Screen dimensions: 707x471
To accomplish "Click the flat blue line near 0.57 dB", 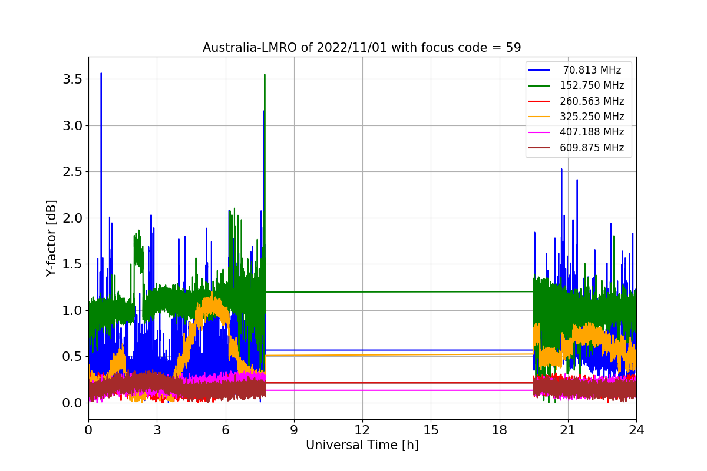I will tap(399, 350).
